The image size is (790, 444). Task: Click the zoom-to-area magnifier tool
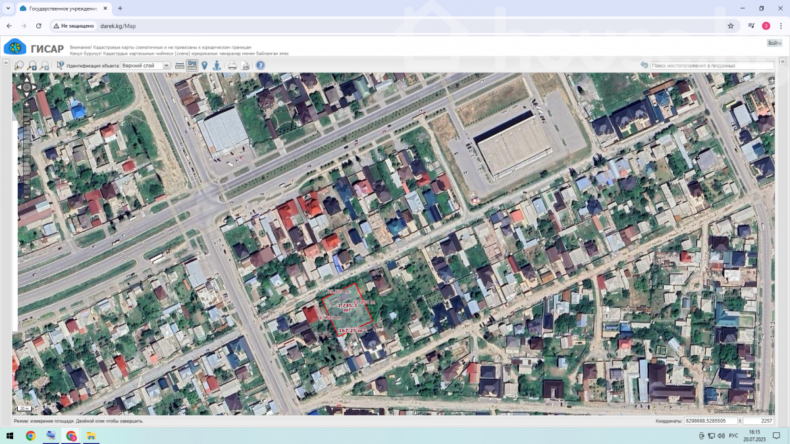pos(19,66)
